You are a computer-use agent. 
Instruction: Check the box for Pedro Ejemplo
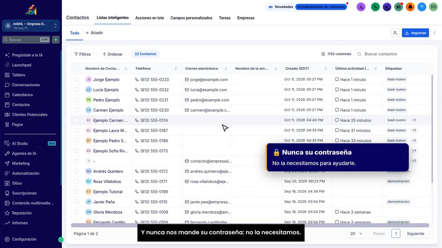pos(77,100)
